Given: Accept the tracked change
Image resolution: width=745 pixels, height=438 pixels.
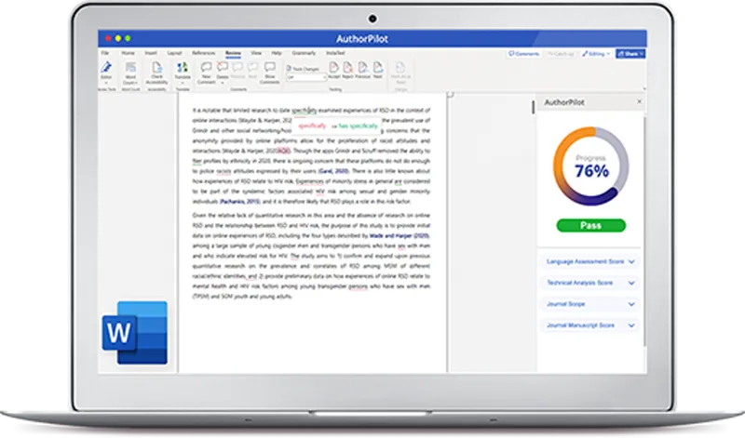Looking at the screenshot, I should [x=334, y=70].
